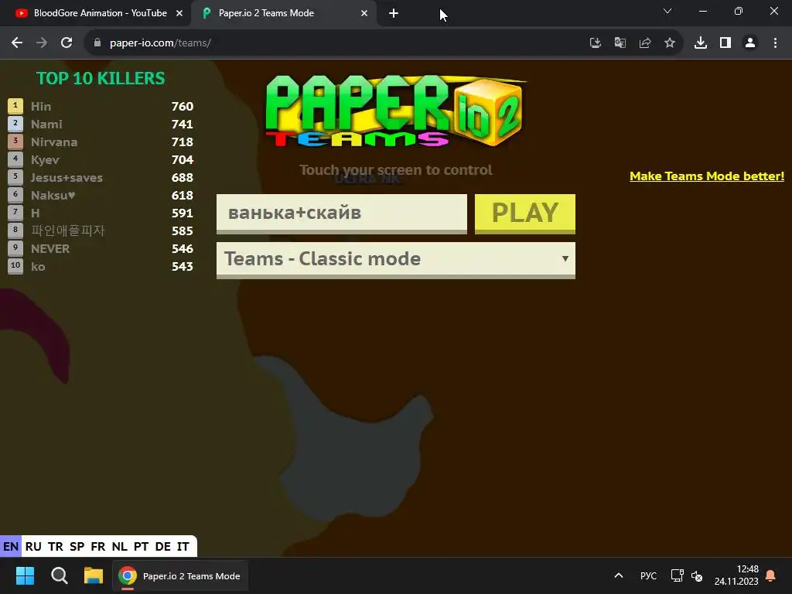Click the PLAY button
792x594 pixels.
click(525, 213)
